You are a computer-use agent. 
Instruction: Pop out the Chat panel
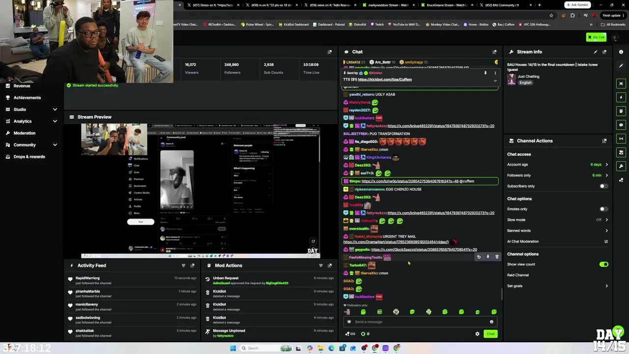pos(494,52)
